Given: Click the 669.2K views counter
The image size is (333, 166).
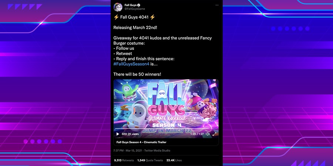Looking at the screenshot, I should point(130,134).
